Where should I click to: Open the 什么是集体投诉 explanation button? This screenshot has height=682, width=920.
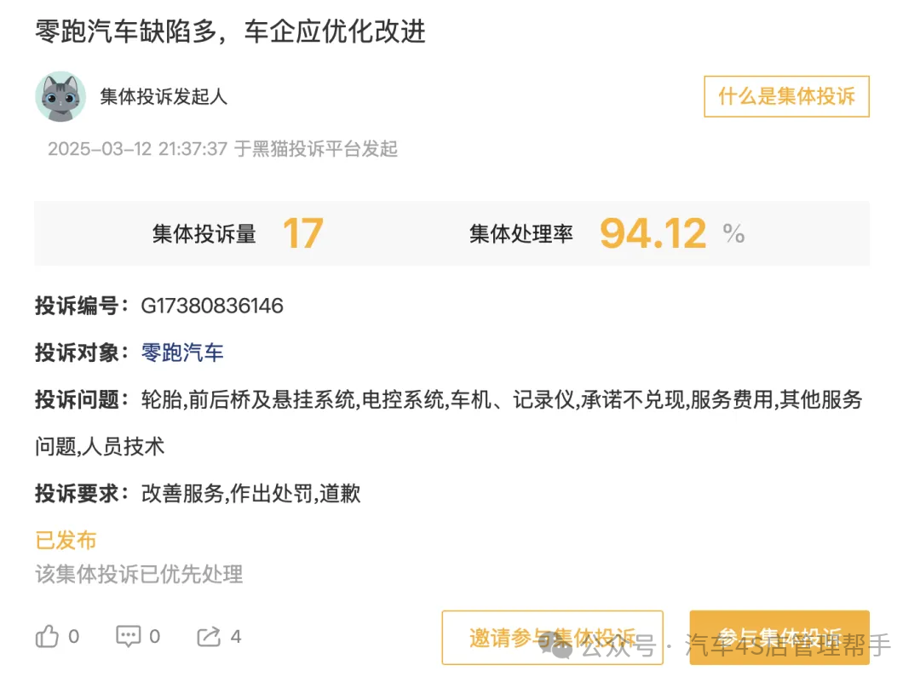coord(786,96)
